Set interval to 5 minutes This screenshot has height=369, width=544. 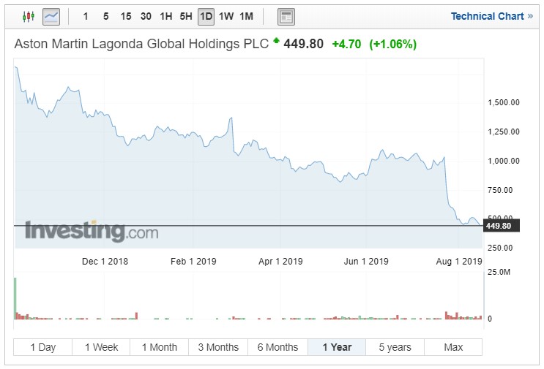[106, 16]
